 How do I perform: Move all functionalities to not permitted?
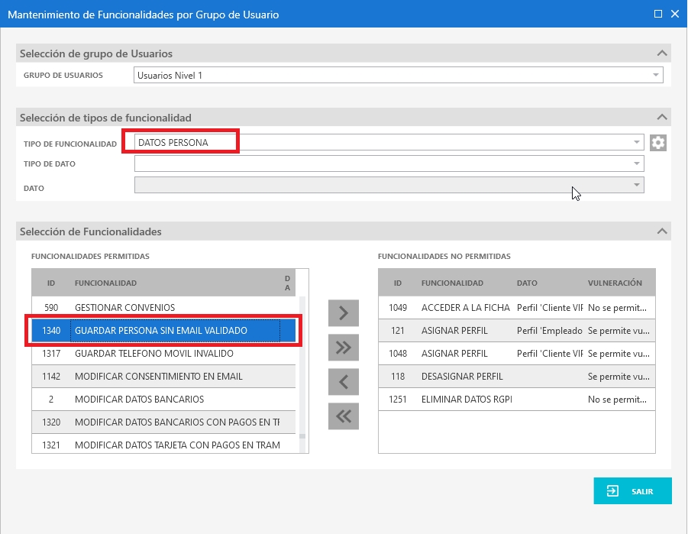tap(344, 348)
